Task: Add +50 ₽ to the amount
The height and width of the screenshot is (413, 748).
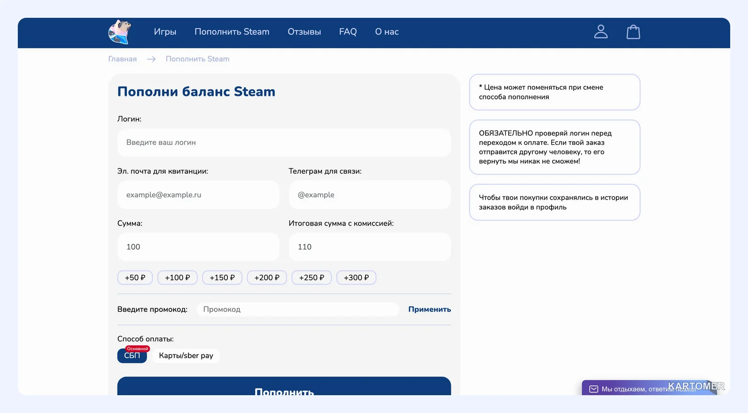Action: click(x=135, y=278)
